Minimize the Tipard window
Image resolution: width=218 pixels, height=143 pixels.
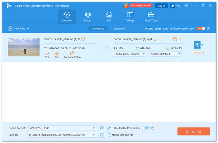(197, 6)
